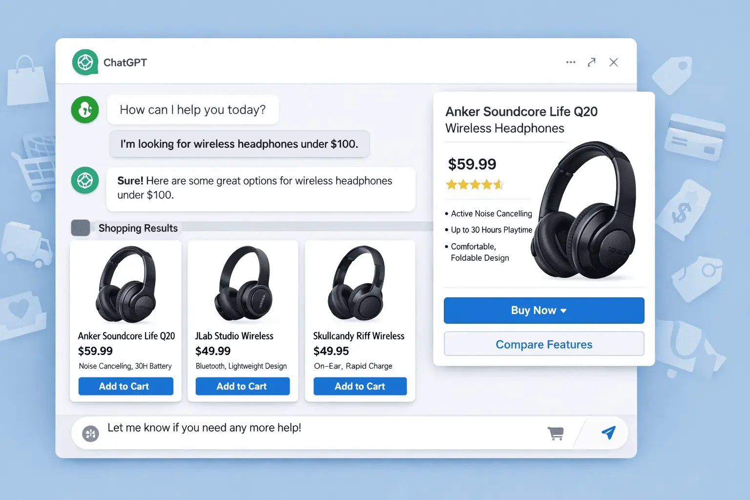Add Skullcandy Riff Wireless to cart

360,386
